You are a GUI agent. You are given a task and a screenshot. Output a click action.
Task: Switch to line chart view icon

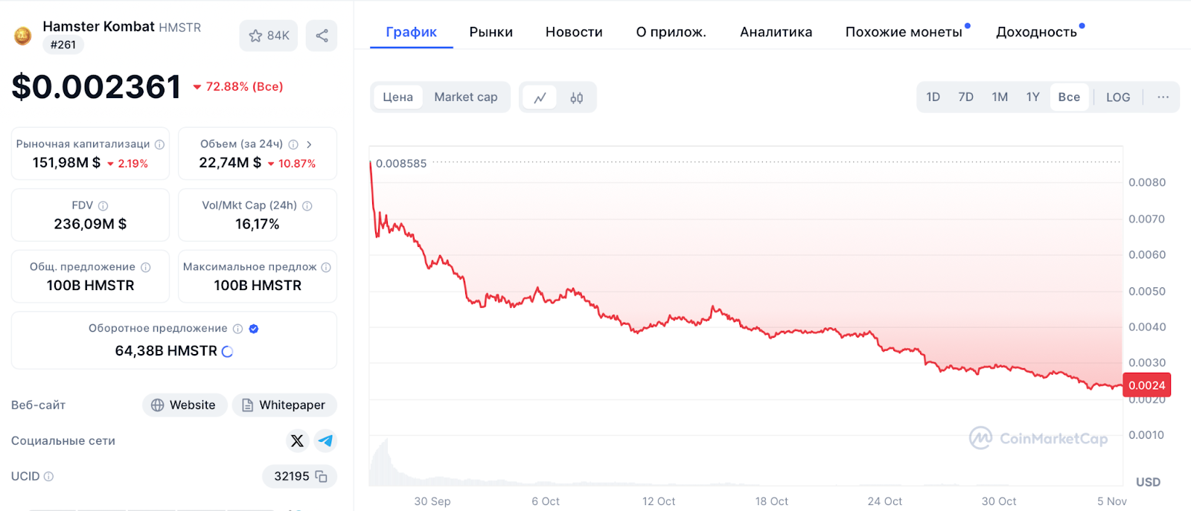pyautogui.click(x=540, y=97)
